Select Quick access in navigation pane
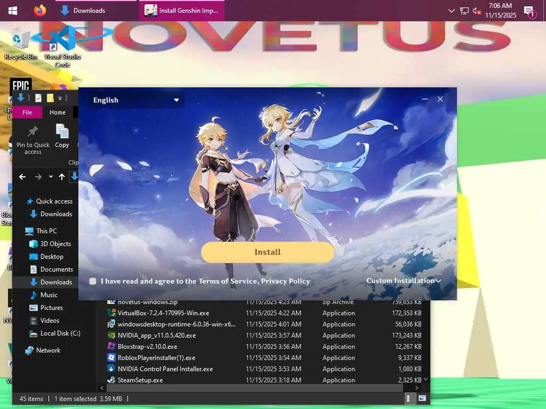This screenshot has width=546, height=409. coord(50,201)
